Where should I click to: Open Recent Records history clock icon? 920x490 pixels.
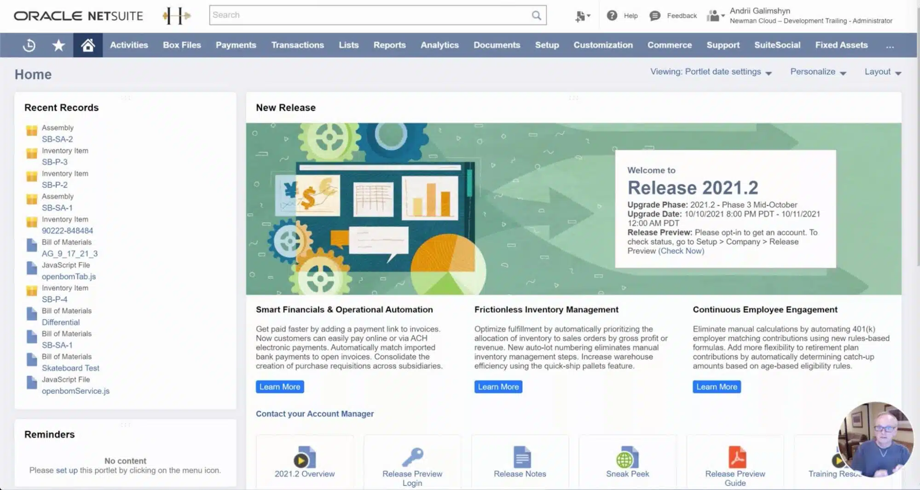pyautogui.click(x=29, y=45)
